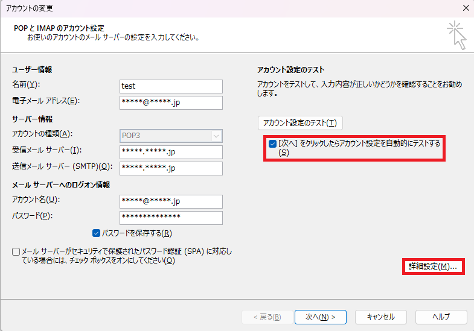Uncheck the パスワードを保存する checkbox

tap(97, 233)
